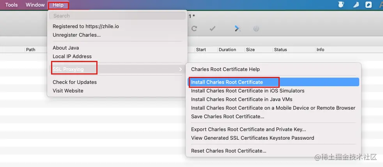This screenshot has width=383, height=167.
Task: Select Registered to https://zhile.io entry
Action: point(117,27)
